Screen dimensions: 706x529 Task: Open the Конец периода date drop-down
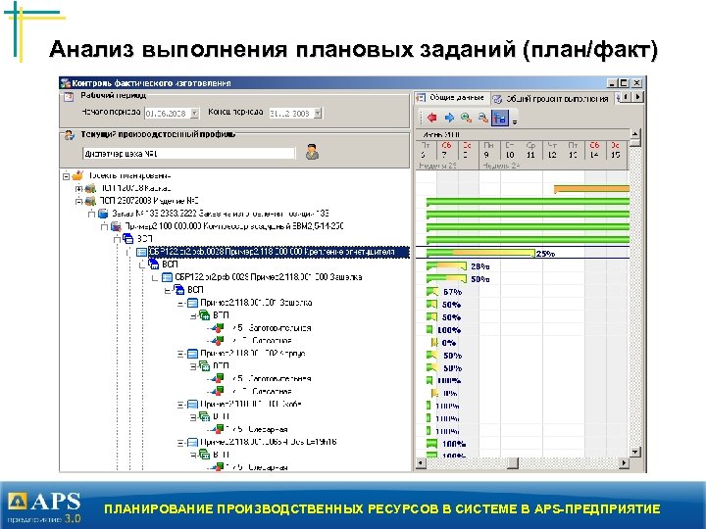click(x=318, y=114)
